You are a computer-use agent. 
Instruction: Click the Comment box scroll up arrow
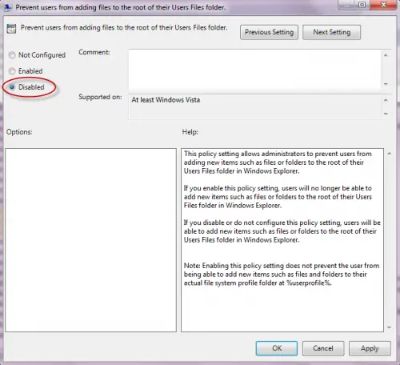click(x=386, y=55)
